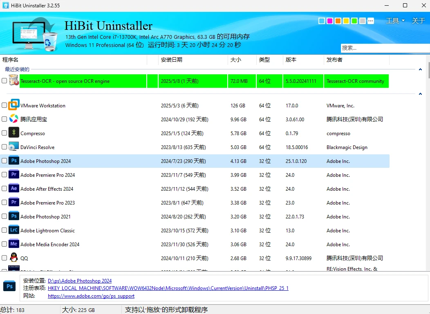Click the 腾讯应用宝 app icon

pos(14,119)
